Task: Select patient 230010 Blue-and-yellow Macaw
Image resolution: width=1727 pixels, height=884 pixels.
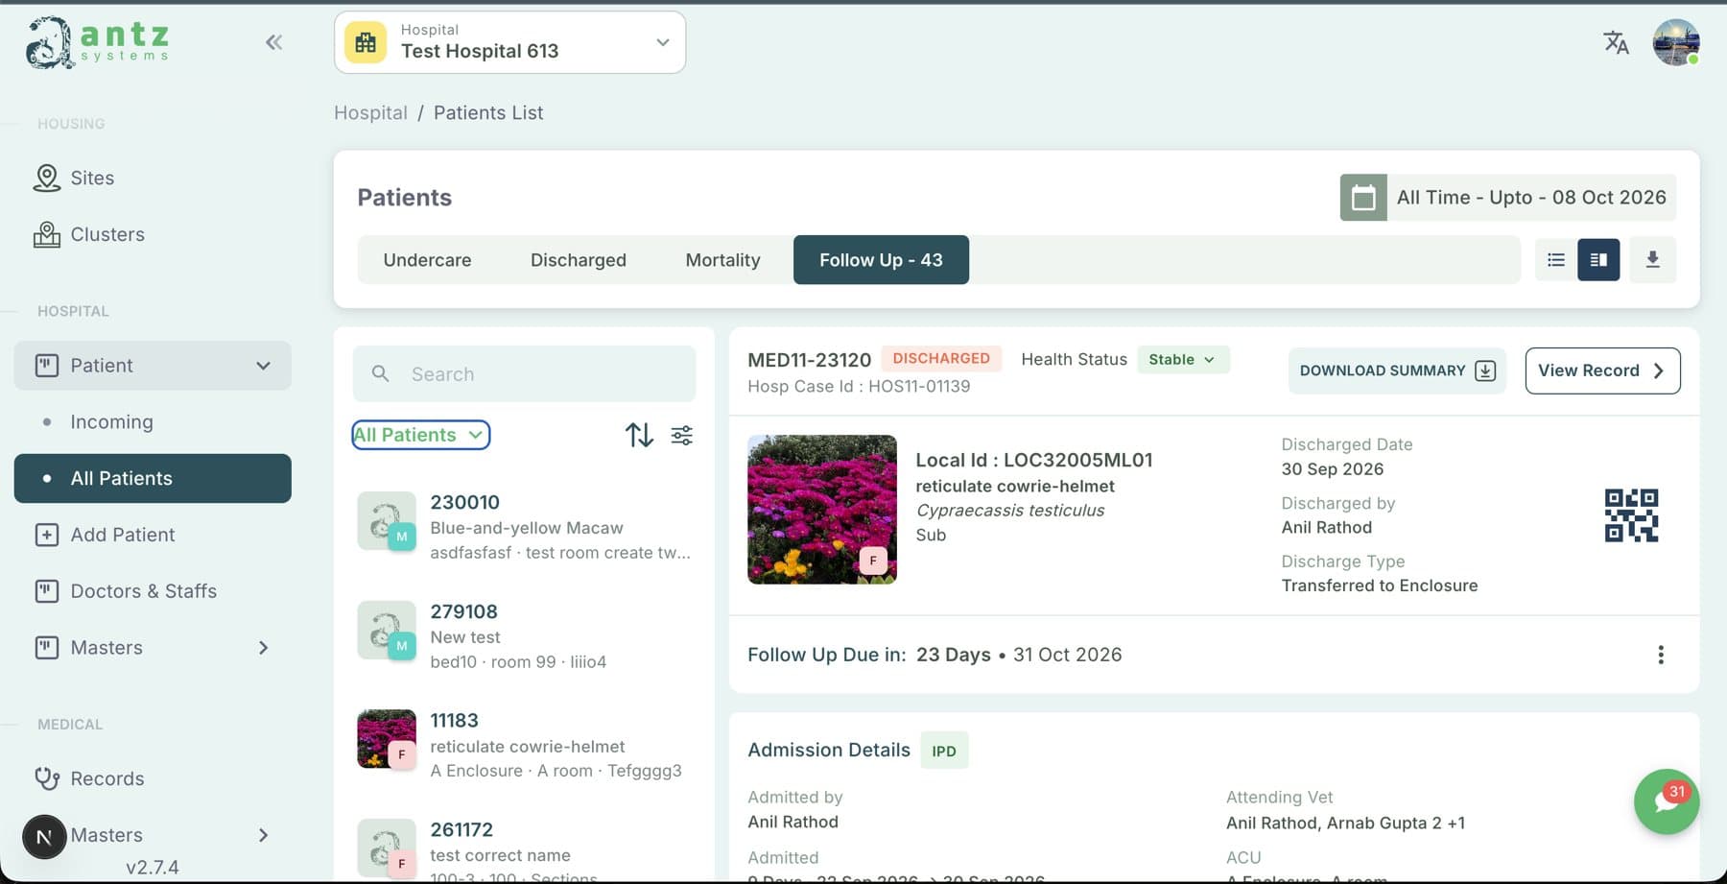Action: click(525, 527)
